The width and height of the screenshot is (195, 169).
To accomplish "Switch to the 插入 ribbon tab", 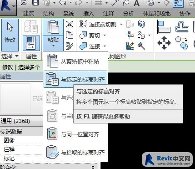I will 88,14.
